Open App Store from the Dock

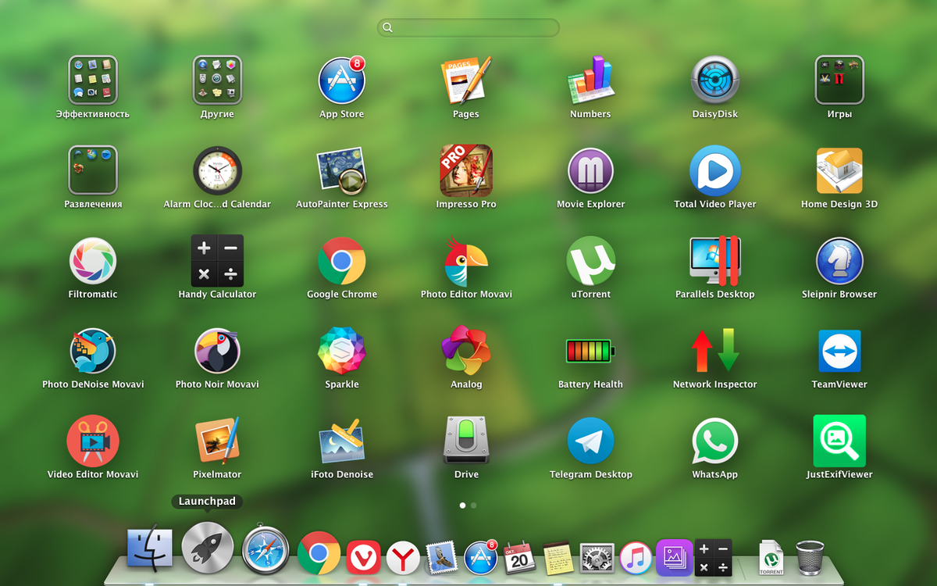tap(480, 557)
